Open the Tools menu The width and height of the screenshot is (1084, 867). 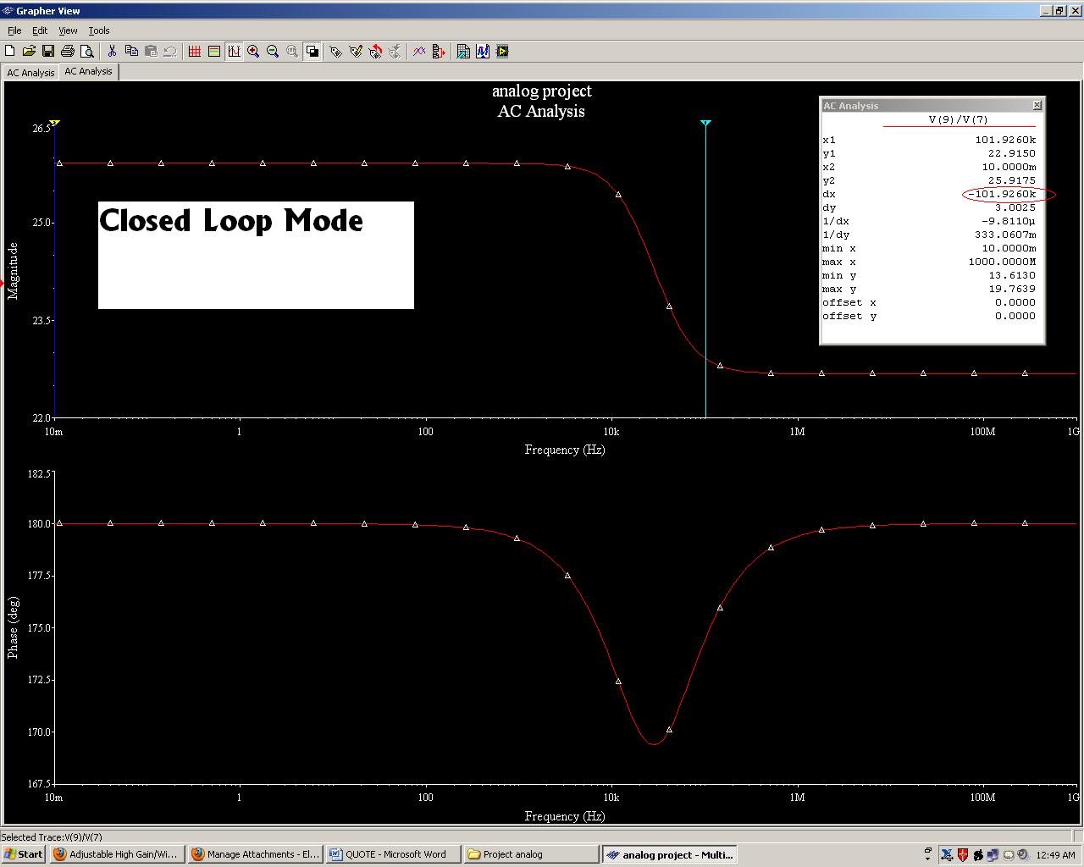(99, 30)
